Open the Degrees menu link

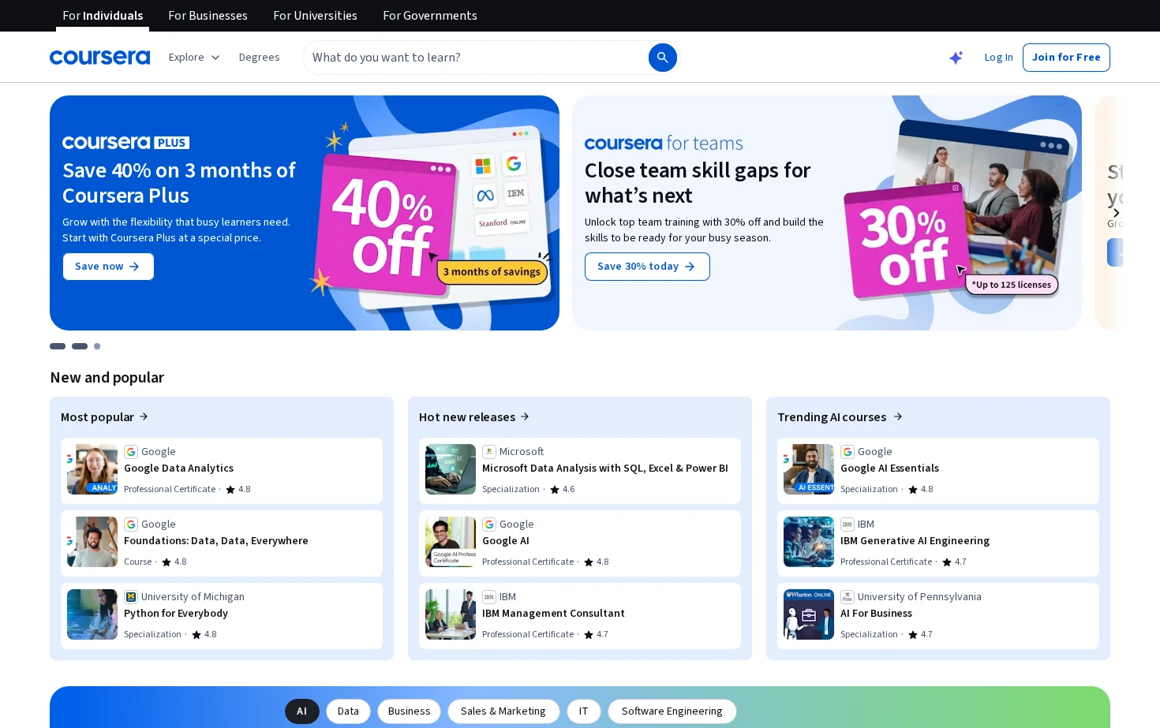pyautogui.click(x=259, y=58)
